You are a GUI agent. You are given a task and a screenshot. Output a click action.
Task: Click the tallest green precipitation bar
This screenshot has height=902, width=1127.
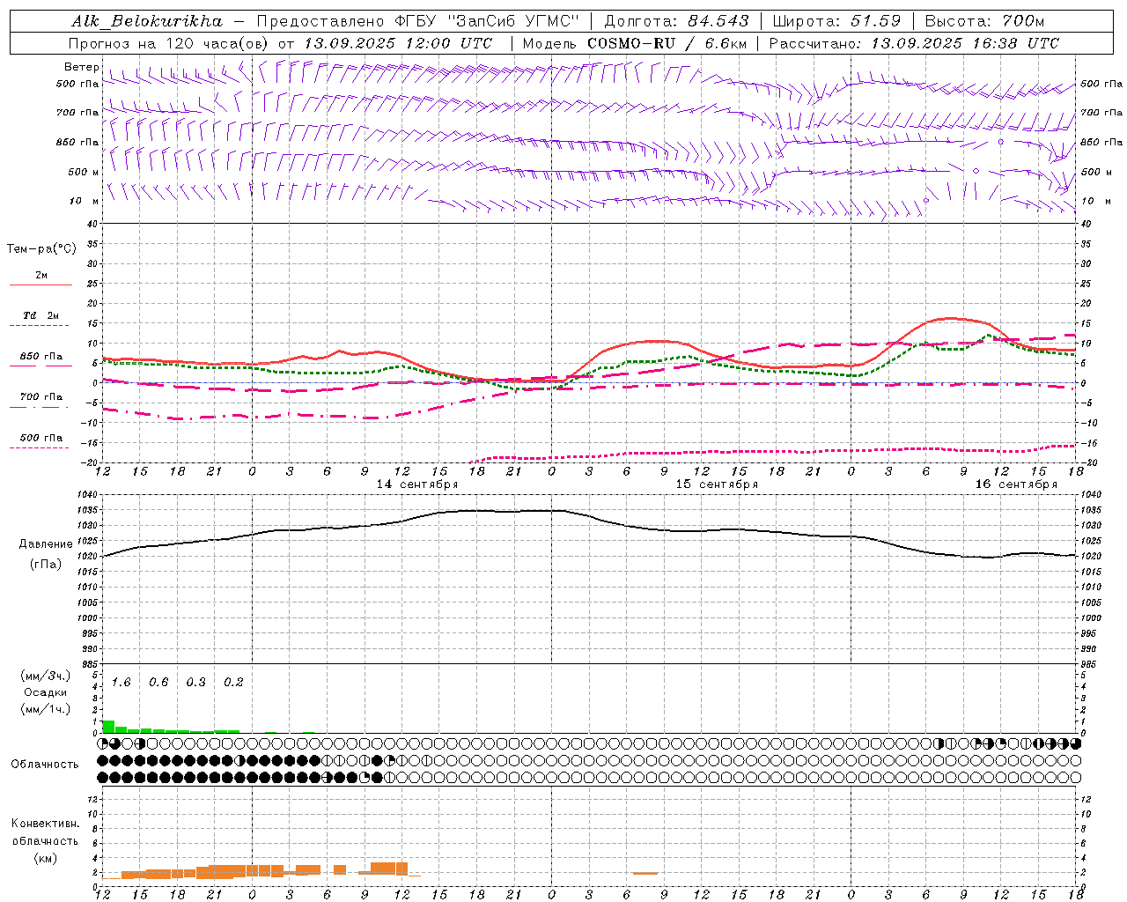pos(108,727)
